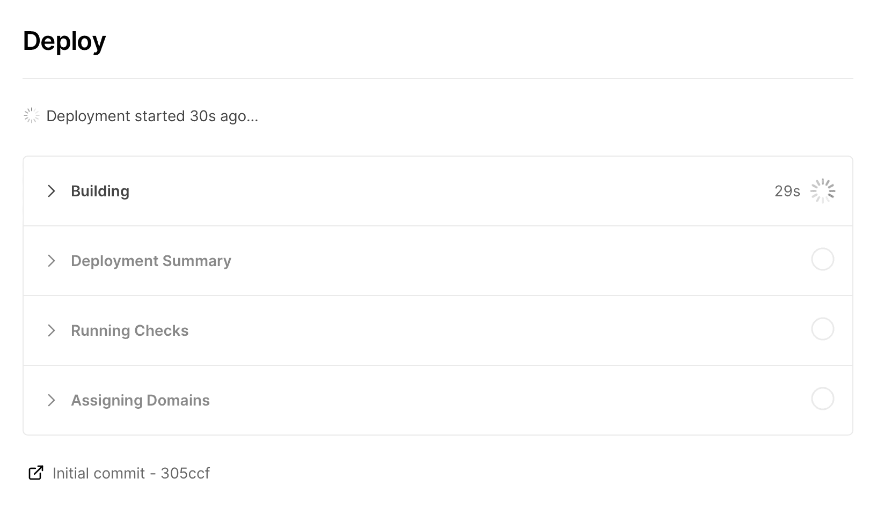Click the Assigning Domains pending status circle
Screen dimensions: 877x508
[822, 399]
